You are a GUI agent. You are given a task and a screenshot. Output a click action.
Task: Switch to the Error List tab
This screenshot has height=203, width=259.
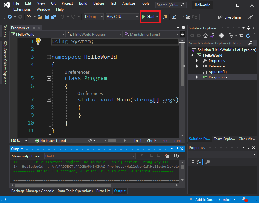pyautogui.click(x=103, y=191)
